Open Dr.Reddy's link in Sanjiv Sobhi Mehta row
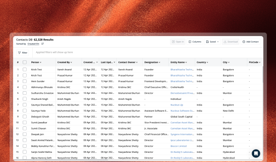Viewport: 276px width, 162px height. point(182,152)
